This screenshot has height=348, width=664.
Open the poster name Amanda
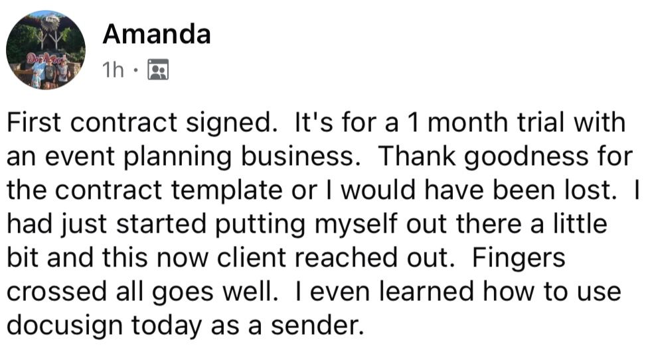click(156, 34)
